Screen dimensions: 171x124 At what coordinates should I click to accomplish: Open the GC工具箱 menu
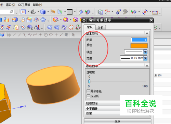24,5
